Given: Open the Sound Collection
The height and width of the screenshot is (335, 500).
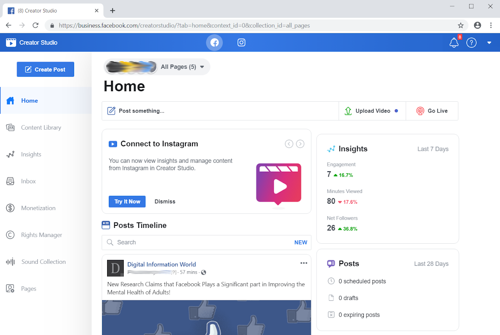Looking at the screenshot, I should click(43, 261).
